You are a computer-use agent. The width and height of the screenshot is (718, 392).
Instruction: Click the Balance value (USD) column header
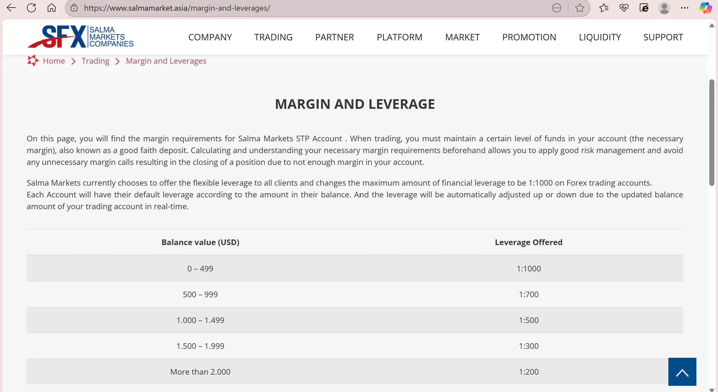click(200, 242)
